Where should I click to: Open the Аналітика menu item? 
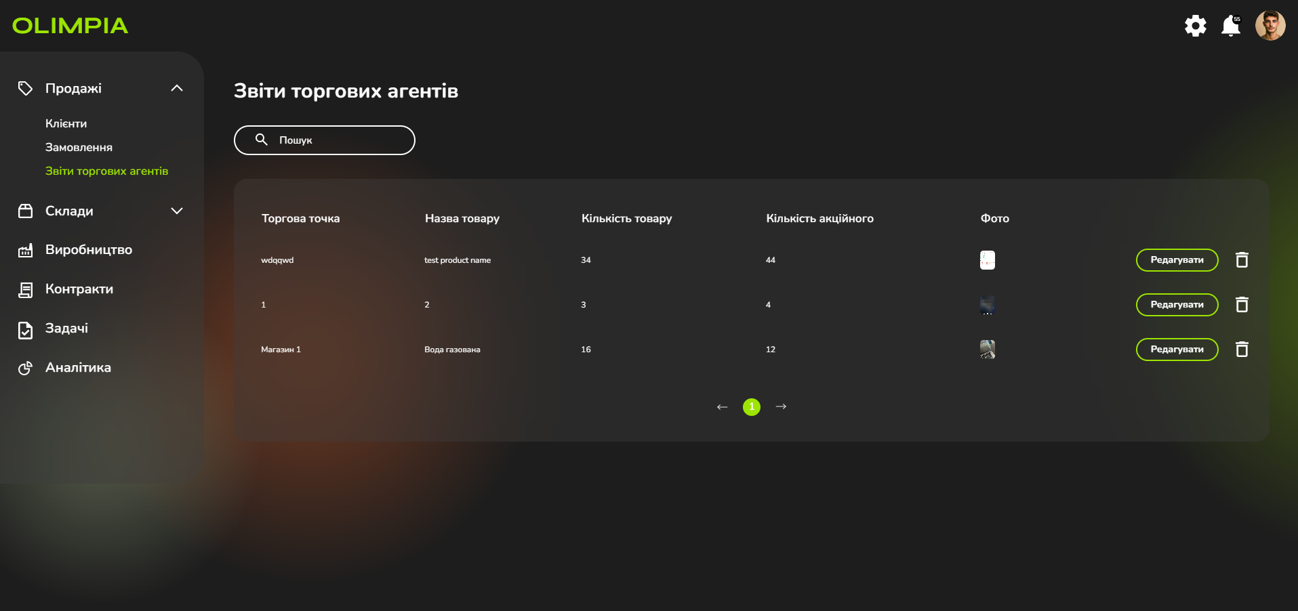tap(78, 368)
